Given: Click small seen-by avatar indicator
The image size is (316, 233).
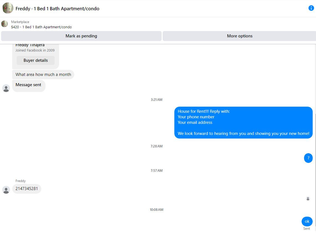Looking at the screenshot, I should (308, 199).
